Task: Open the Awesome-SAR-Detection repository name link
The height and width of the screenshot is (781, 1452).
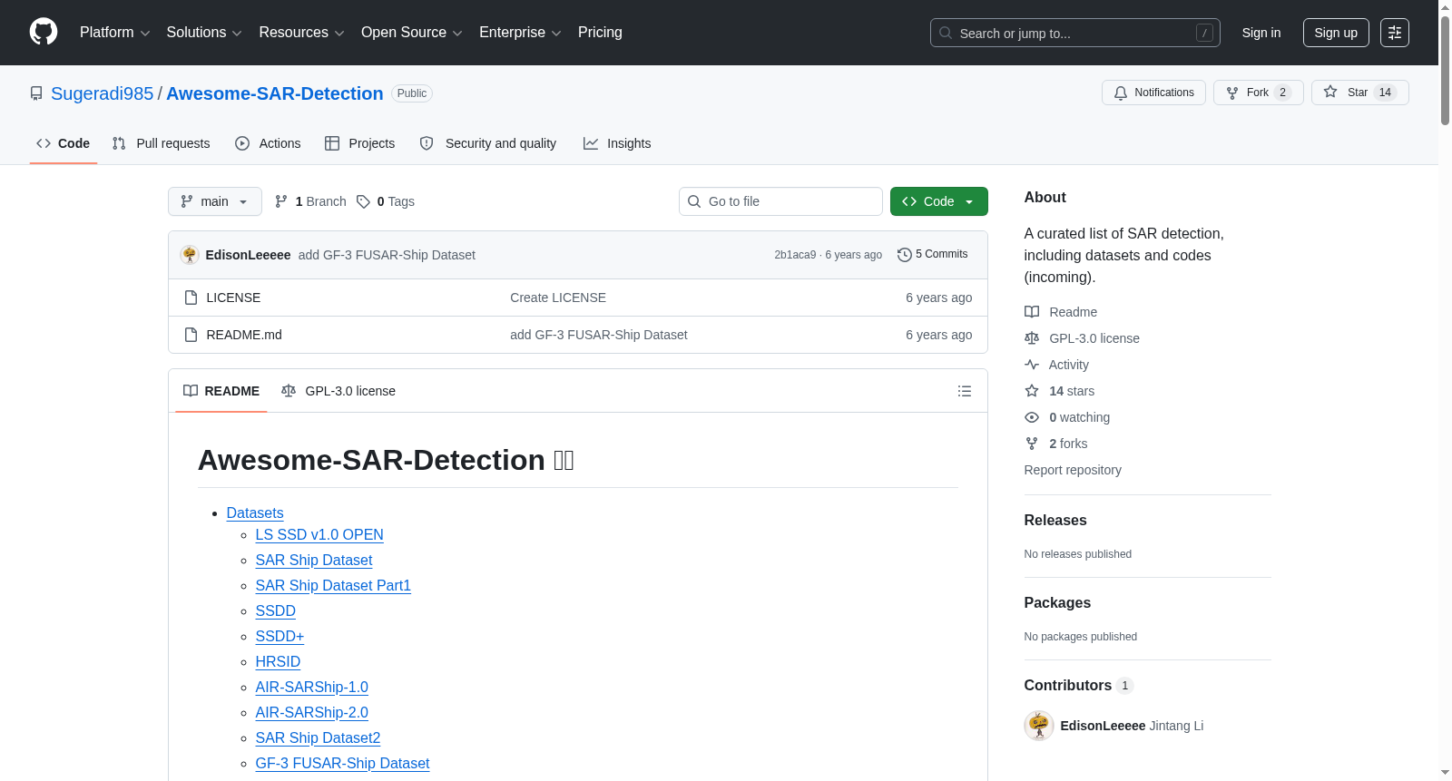Action: point(275,93)
